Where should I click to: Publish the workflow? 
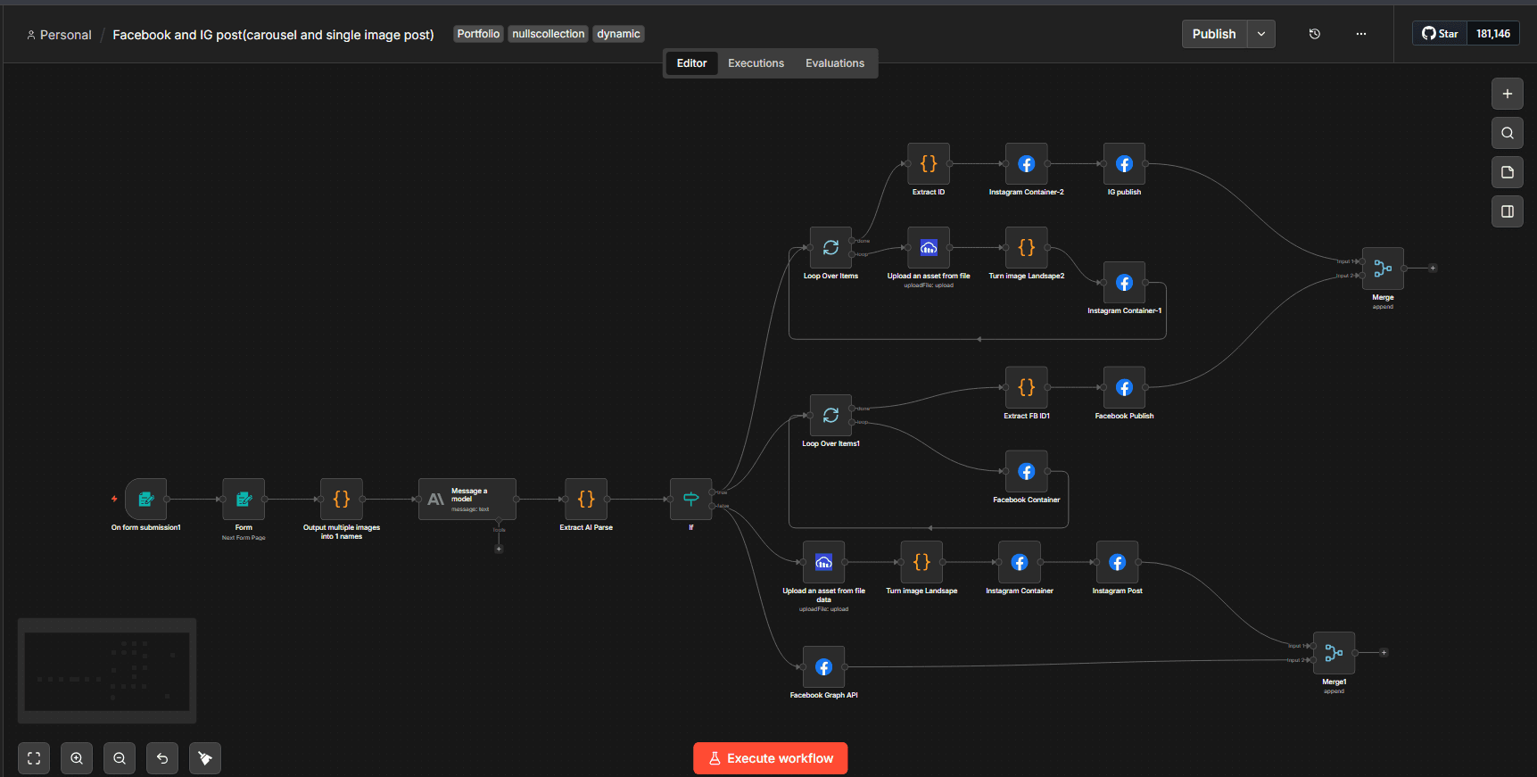tap(1214, 34)
